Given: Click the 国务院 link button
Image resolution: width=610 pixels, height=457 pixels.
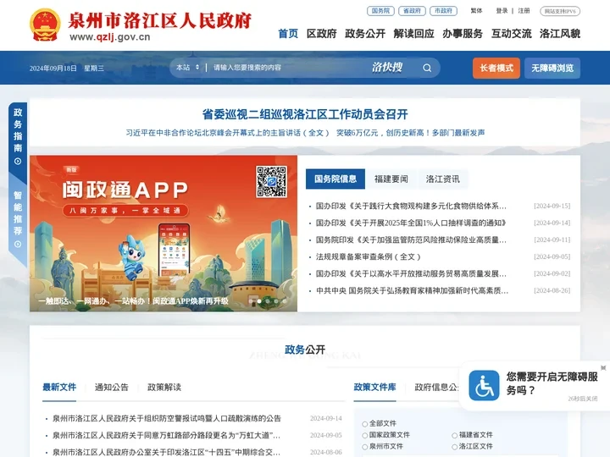Looking at the screenshot, I should click(380, 11).
